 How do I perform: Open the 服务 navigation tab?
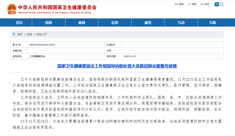click(148, 23)
